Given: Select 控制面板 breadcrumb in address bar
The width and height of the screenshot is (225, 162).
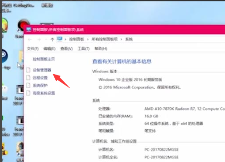Looking at the screenshot, I should (x=76, y=39).
